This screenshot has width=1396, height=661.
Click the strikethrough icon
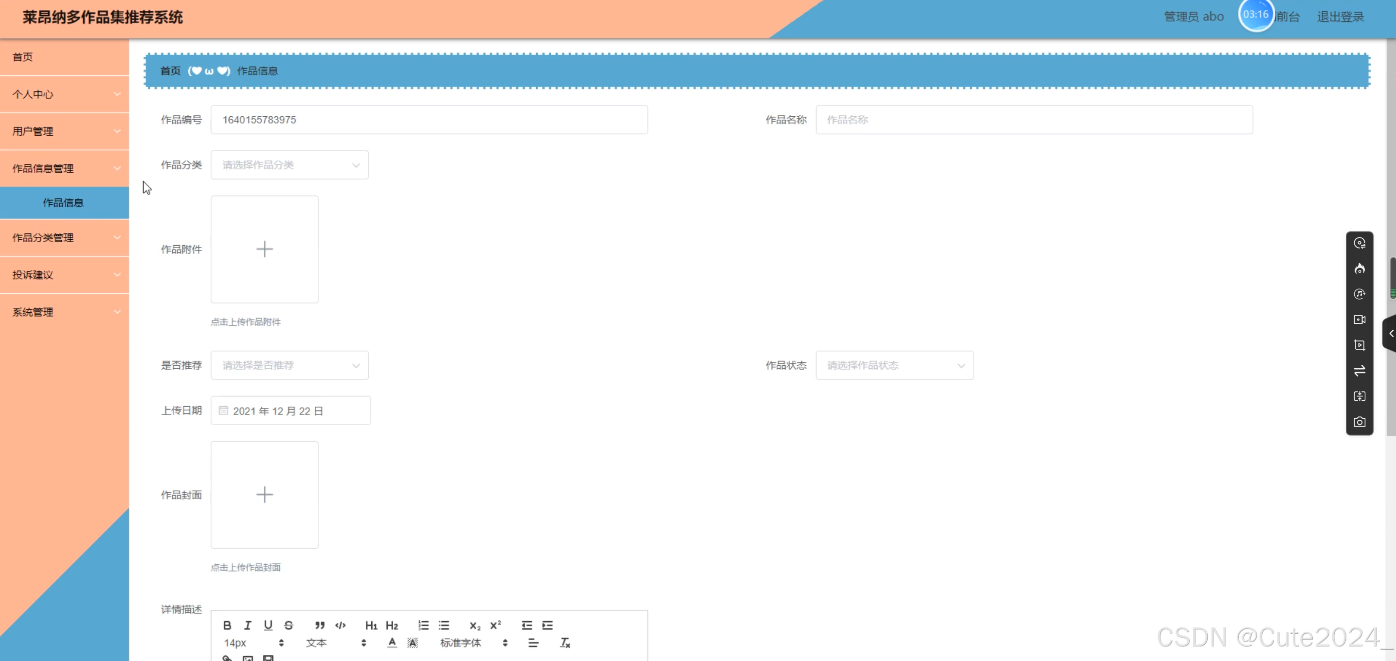[289, 625]
